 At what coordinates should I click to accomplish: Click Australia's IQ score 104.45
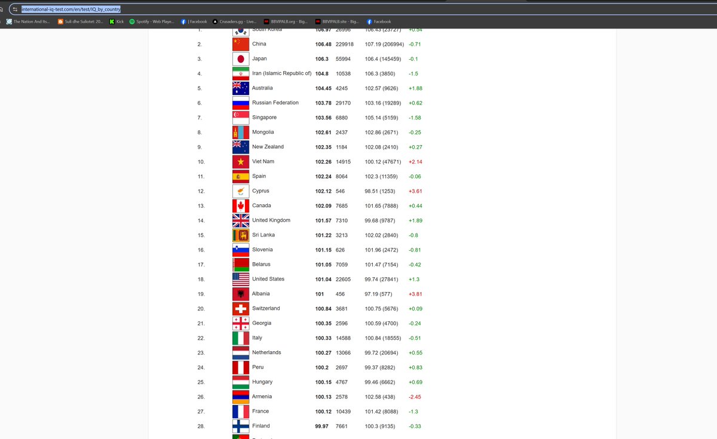click(x=324, y=88)
